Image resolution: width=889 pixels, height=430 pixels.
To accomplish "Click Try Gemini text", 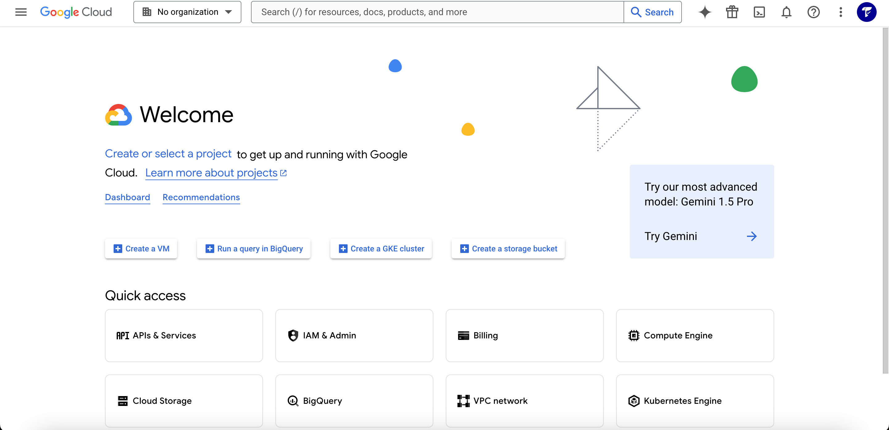I will point(670,236).
